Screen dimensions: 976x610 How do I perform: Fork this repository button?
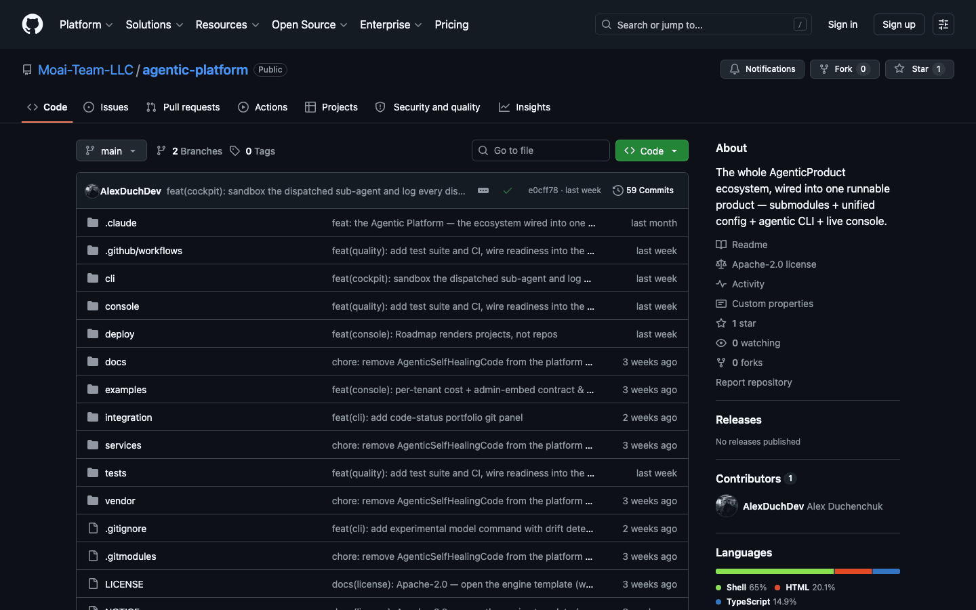[x=845, y=69]
